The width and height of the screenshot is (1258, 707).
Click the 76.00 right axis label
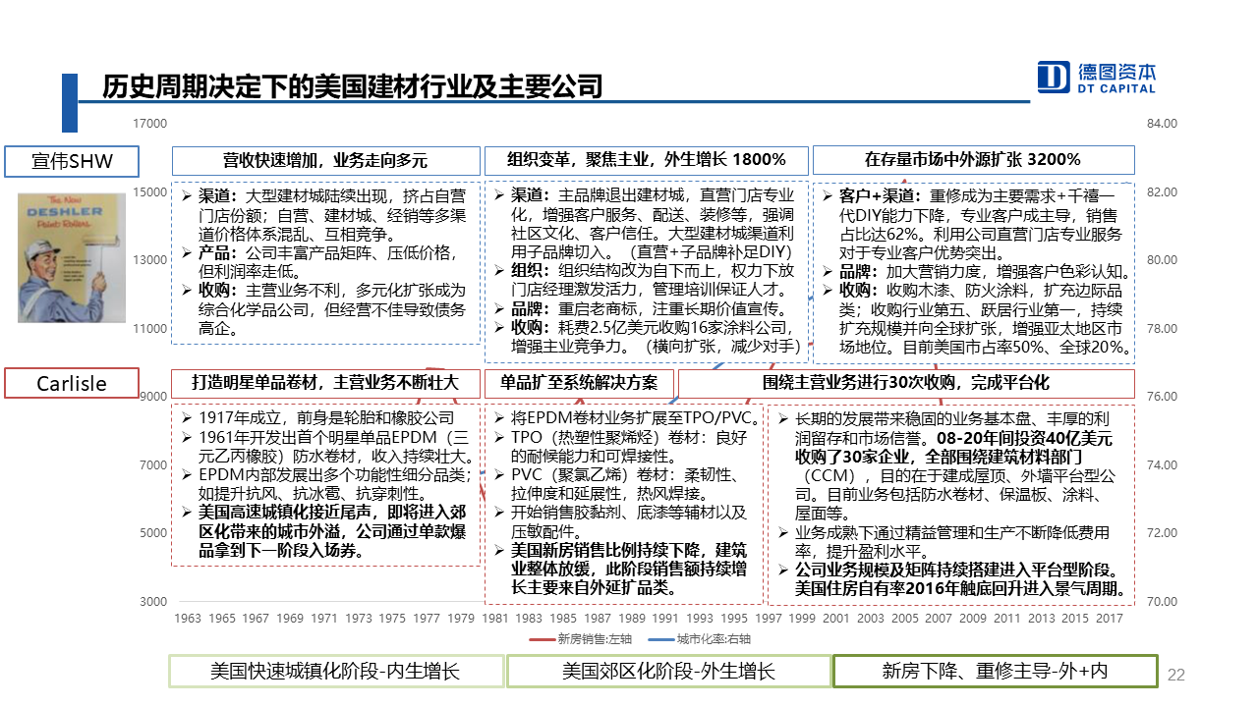(x=1162, y=397)
